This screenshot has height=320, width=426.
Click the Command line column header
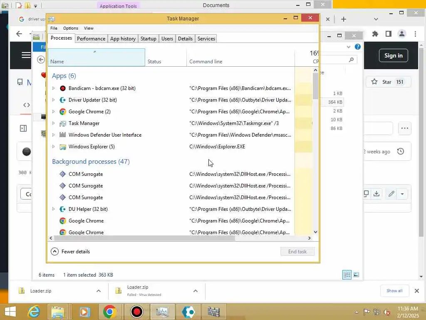pos(240,57)
